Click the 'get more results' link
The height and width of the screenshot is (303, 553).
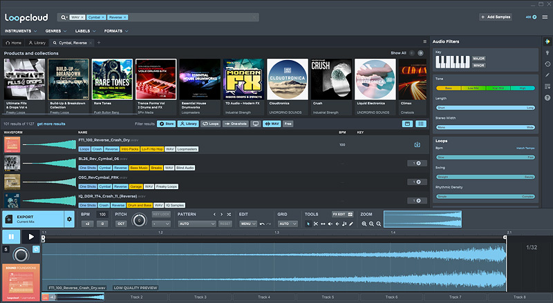[51, 124]
